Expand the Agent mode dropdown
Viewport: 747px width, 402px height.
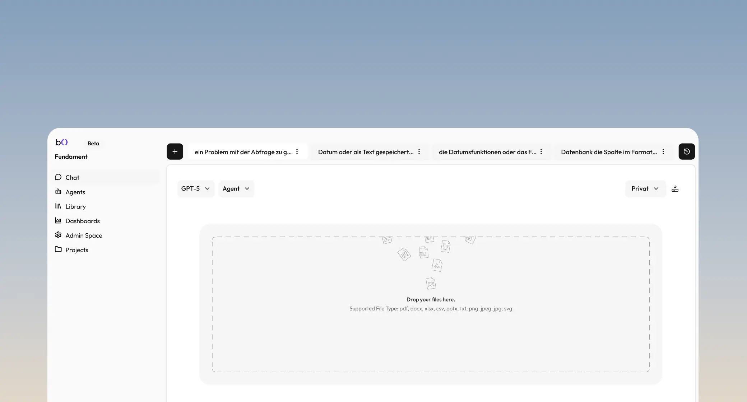click(236, 189)
